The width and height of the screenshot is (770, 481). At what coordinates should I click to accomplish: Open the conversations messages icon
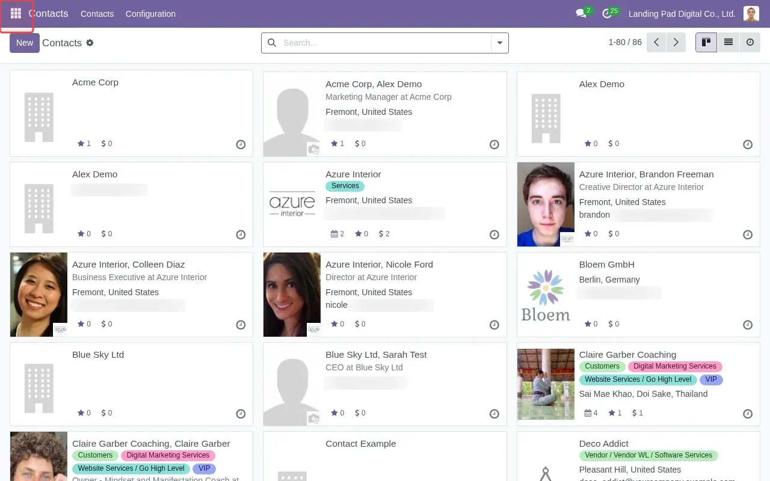point(581,13)
